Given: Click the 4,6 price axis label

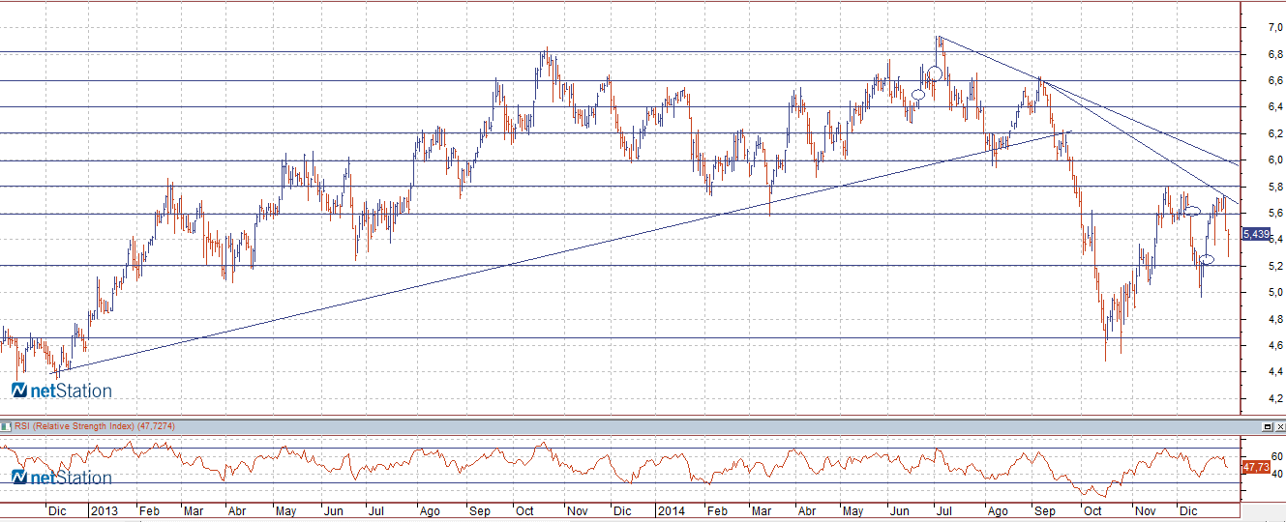Looking at the screenshot, I should (x=1276, y=345).
